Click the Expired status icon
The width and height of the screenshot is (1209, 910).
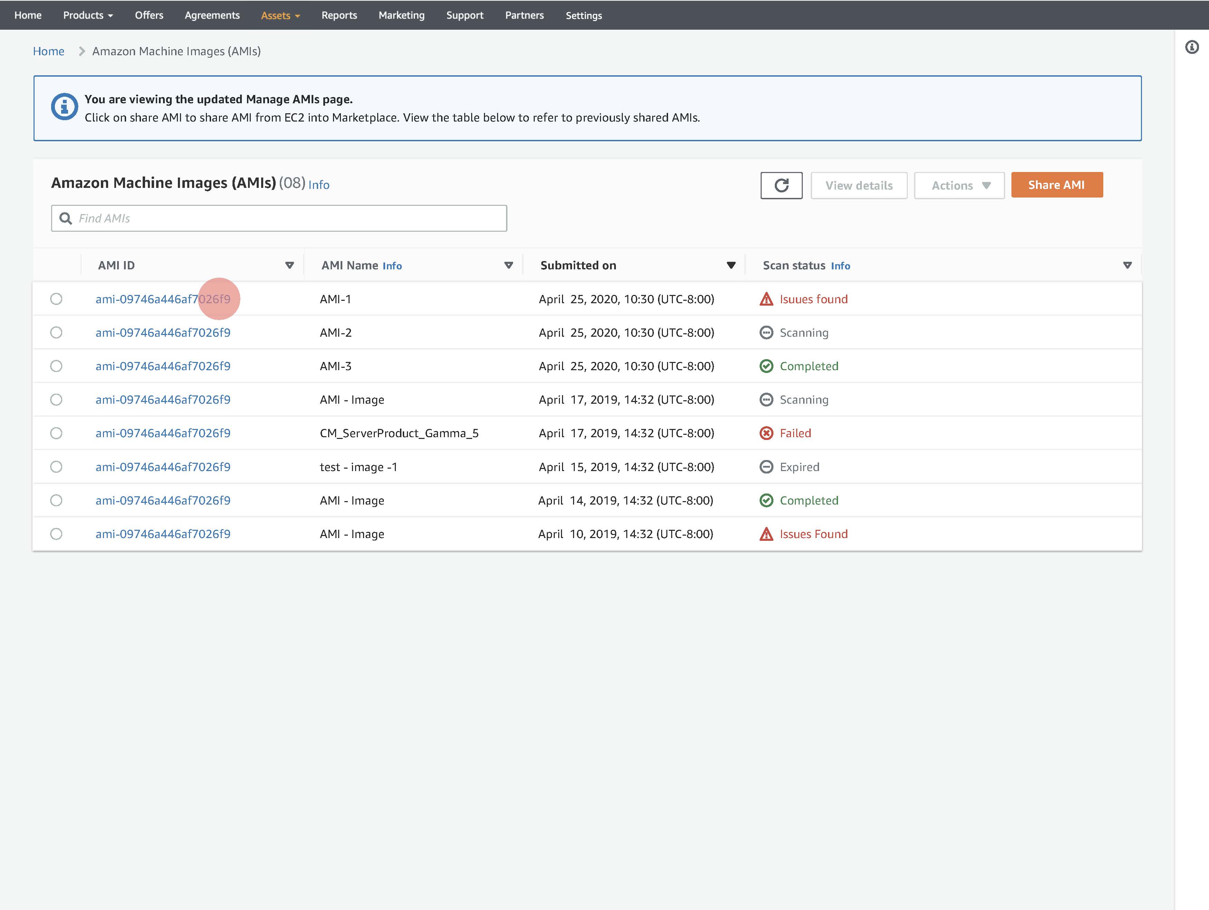(x=766, y=467)
